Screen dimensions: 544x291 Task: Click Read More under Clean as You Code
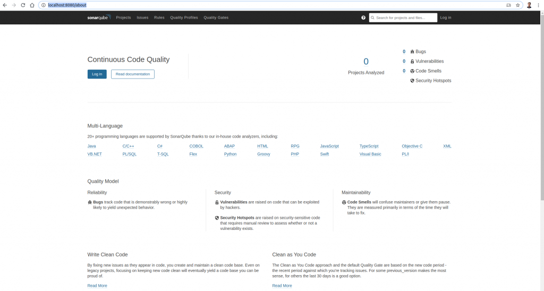(282, 286)
